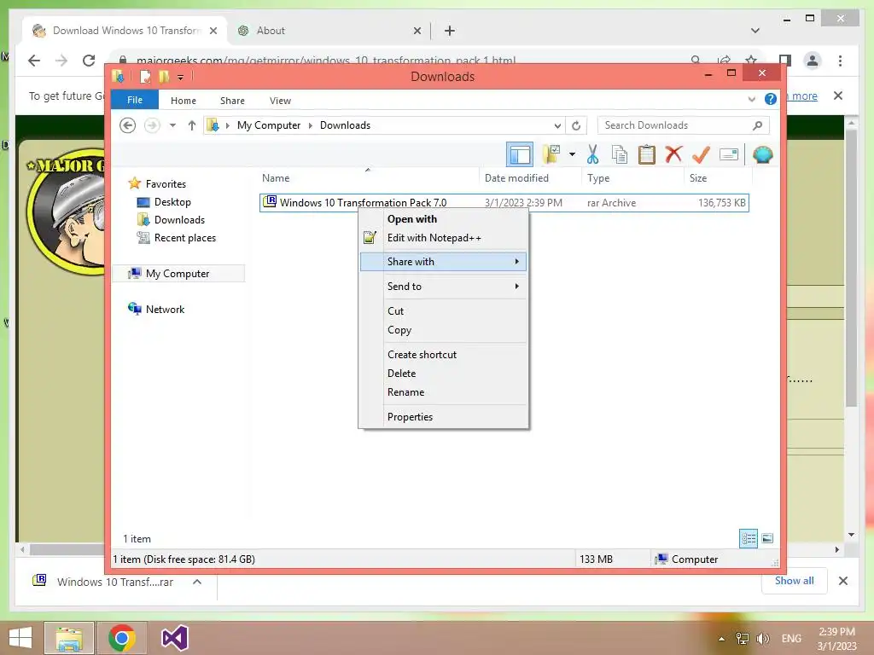
Task: Expand download item options chevron
Action: point(197,582)
